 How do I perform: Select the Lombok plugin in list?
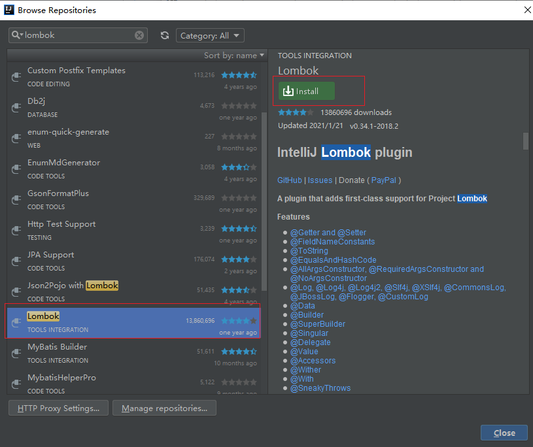point(131,322)
